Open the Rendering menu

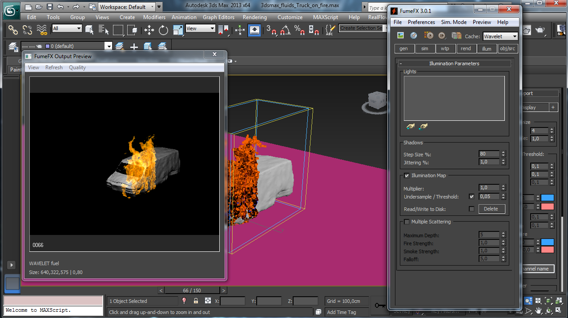click(254, 17)
